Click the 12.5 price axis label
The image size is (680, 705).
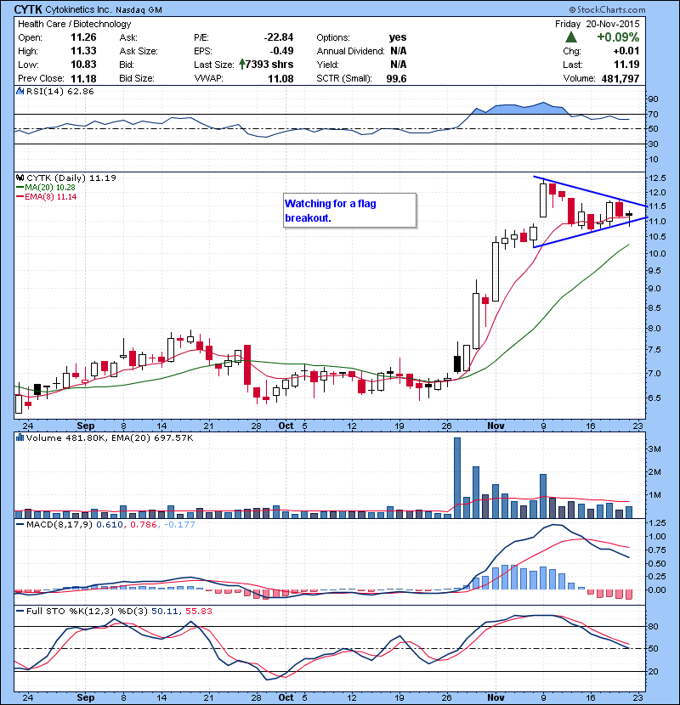coord(658,178)
